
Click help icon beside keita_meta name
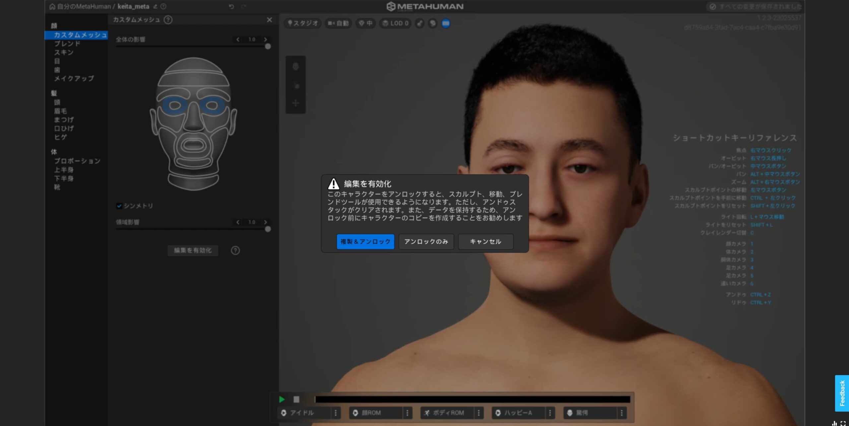(x=163, y=6)
